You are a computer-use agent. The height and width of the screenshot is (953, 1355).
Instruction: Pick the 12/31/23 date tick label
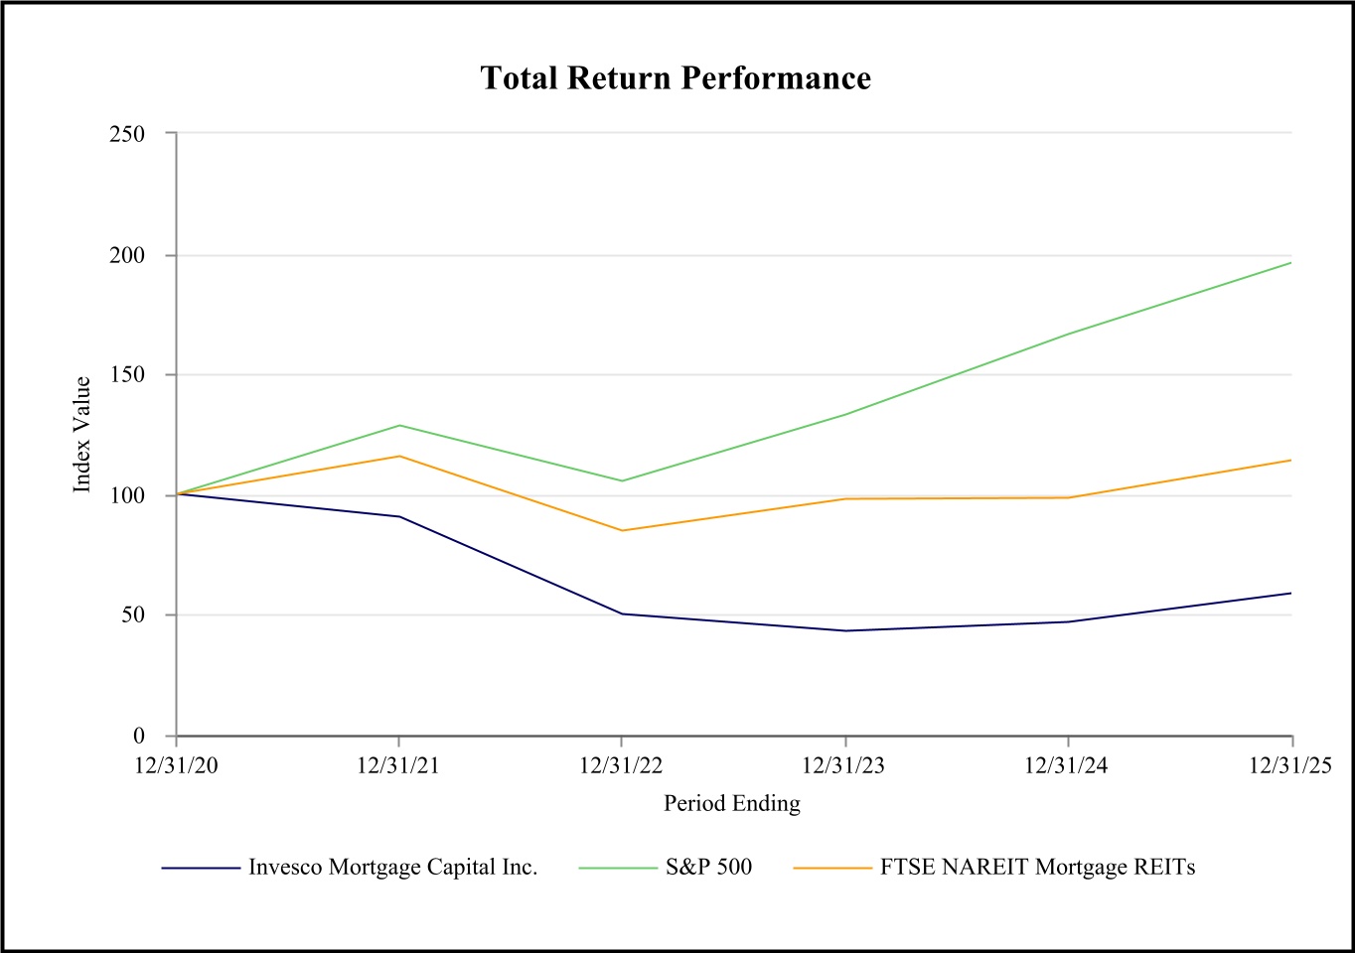tap(844, 766)
